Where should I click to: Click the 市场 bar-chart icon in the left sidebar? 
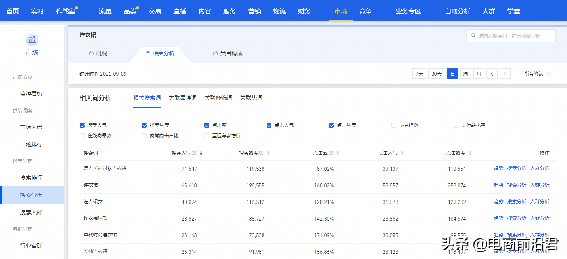(x=32, y=40)
